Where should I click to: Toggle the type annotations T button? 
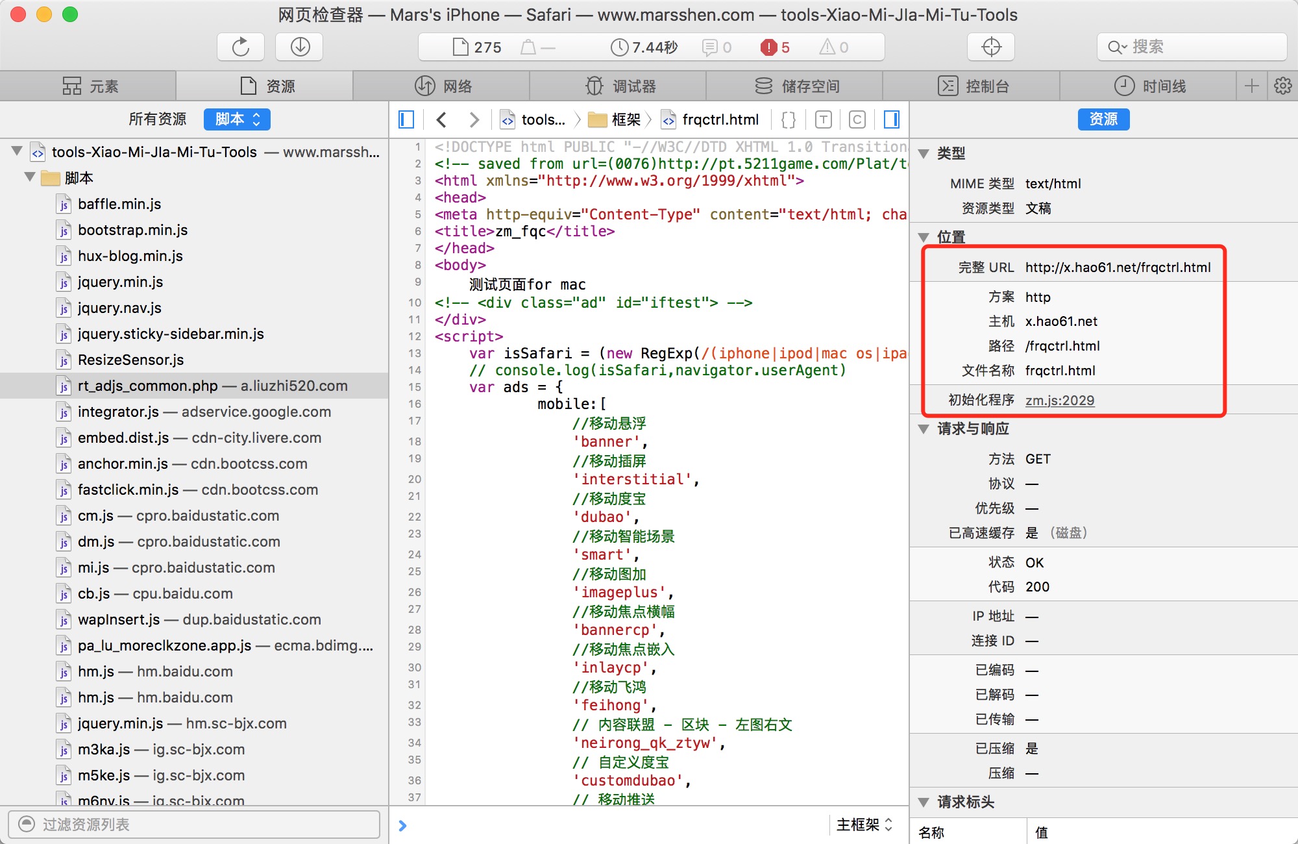coord(823,119)
